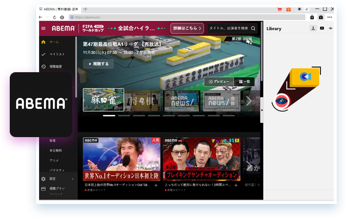This screenshot has width=348, height=221.
Task: Open a new tab with plus
Action: pyautogui.click(x=85, y=9)
